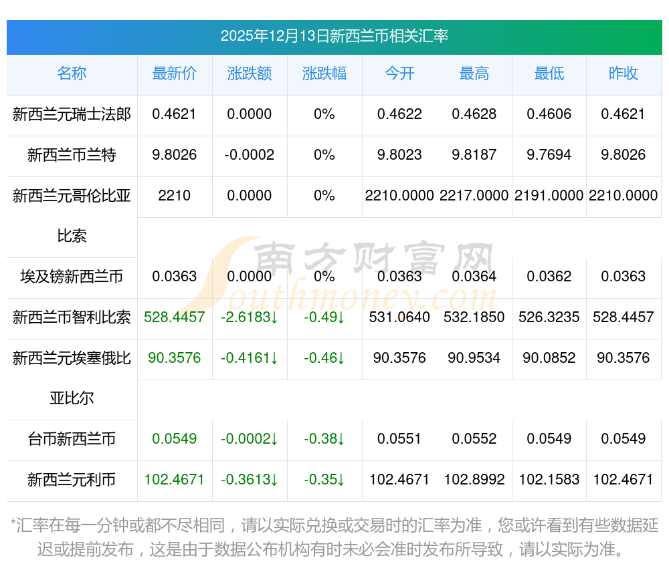669x570 pixels.
Task: Open the 新西兰元瑞士法郎 row name
Action: tap(72, 114)
